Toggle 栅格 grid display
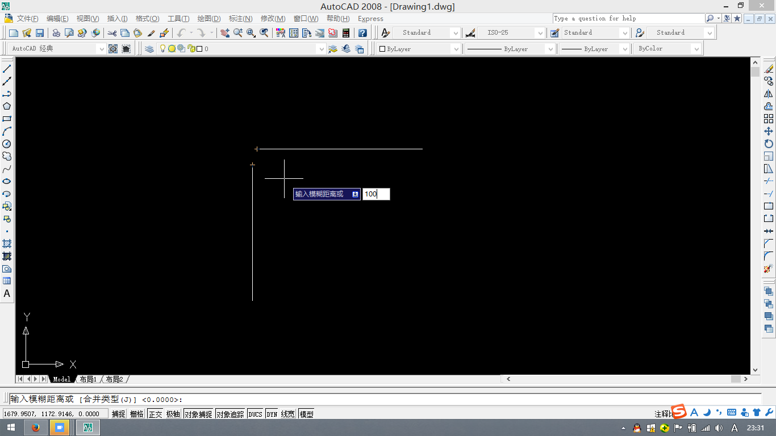This screenshot has width=776, height=436. click(137, 414)
